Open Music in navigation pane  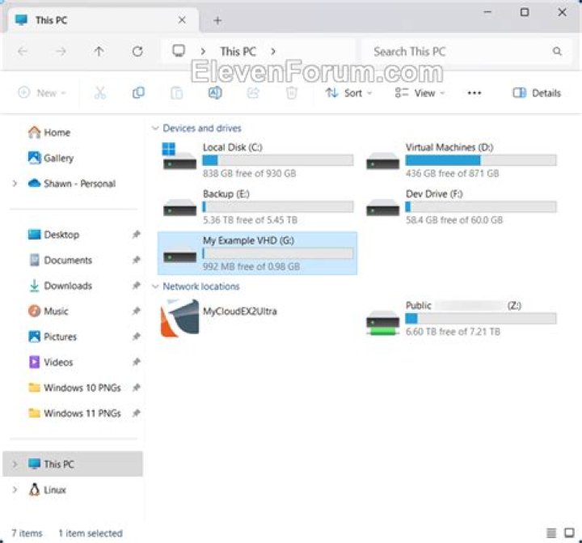(x=48, y=311)
